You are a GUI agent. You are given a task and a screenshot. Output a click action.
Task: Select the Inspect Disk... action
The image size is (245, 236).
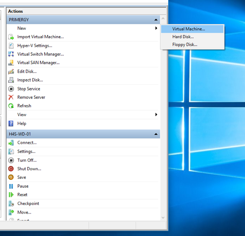click(x=30, y=80)
